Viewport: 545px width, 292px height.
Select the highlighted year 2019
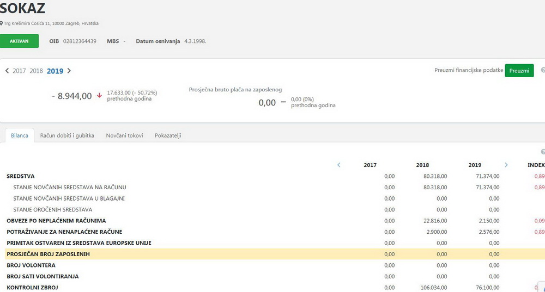click(55, 71)
